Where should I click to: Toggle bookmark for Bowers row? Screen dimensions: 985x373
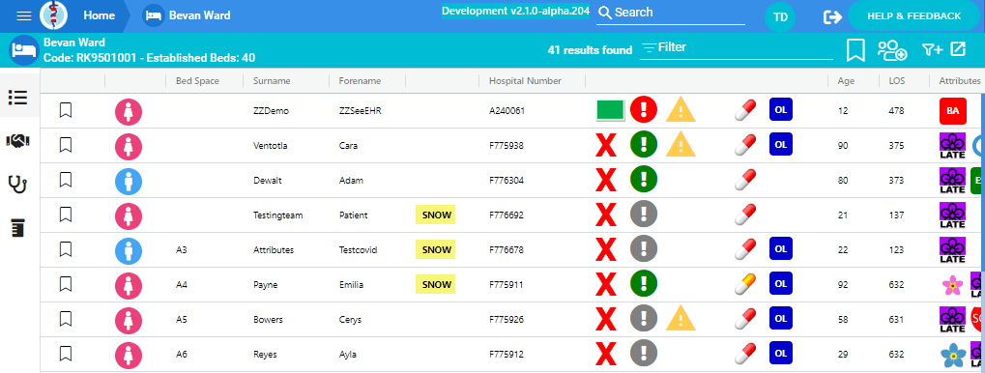(66, 320)
